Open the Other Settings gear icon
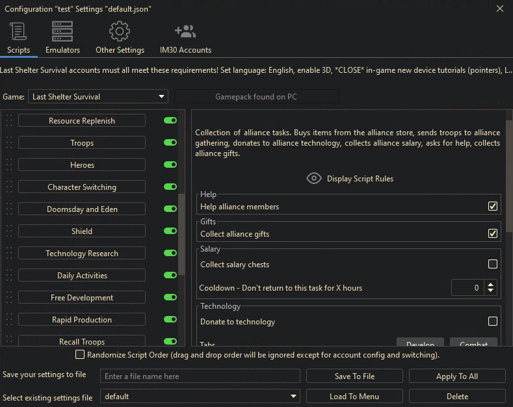The height and width of the screenshot is (407, 513). pyautogui.click(x=120, y=31)
